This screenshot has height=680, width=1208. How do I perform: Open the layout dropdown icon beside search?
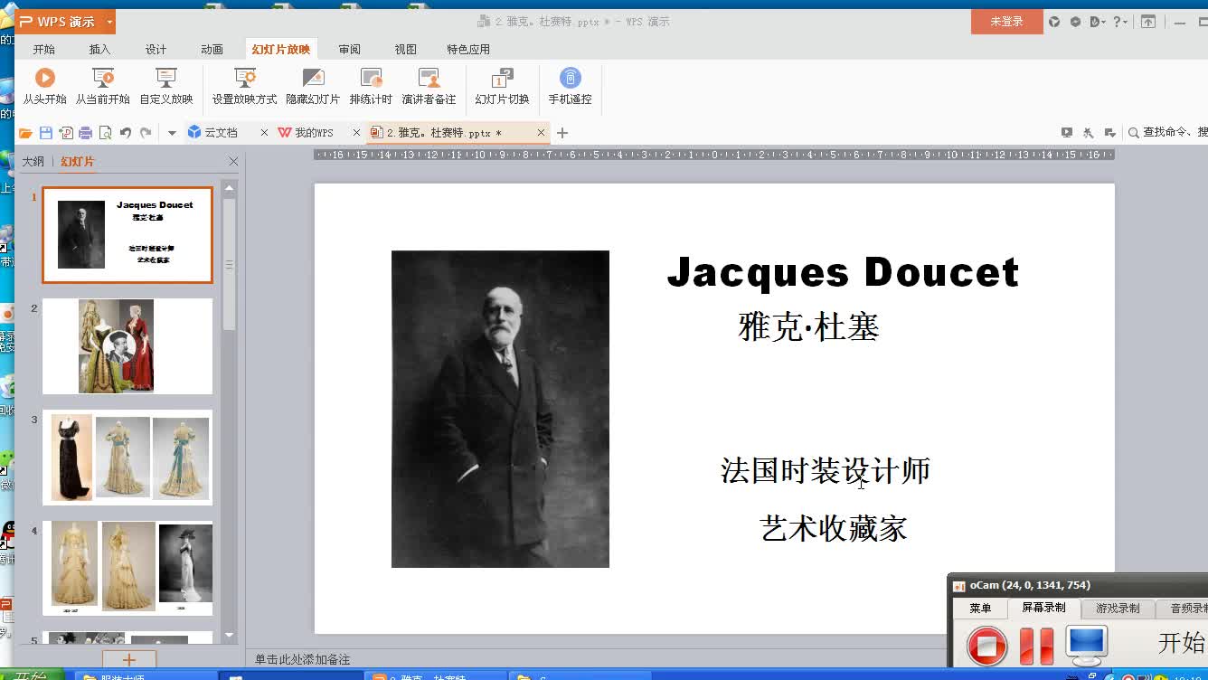pyautogui.click(x=1109, y=132)
